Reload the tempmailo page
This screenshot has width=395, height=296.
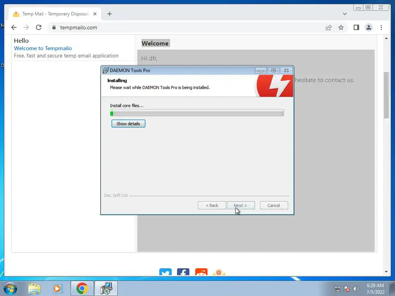click(39, 27)
